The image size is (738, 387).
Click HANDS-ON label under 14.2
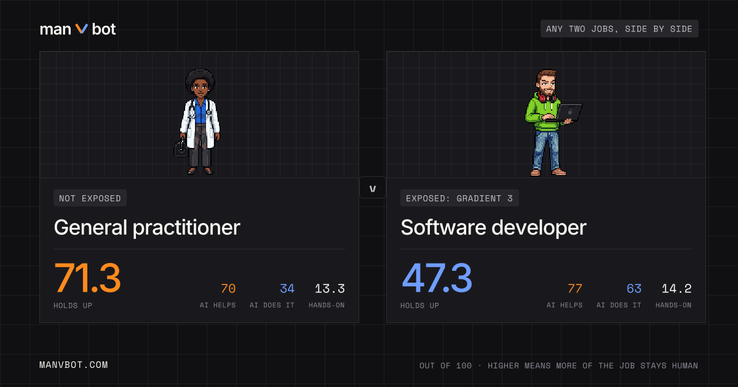[673, 305]
